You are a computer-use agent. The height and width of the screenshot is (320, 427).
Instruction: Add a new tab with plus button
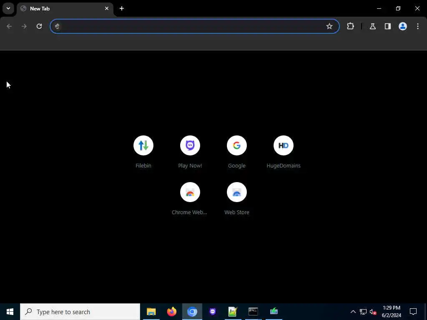(122, 8)
